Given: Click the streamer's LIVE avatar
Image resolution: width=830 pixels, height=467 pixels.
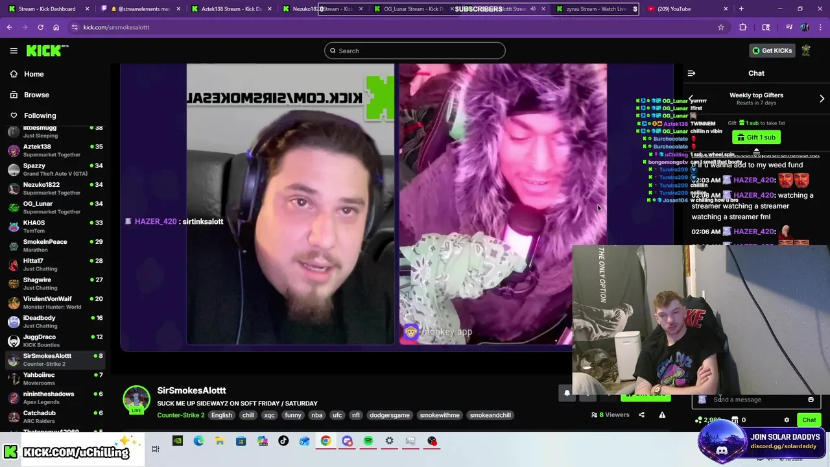Looking at the screenshot, I should click(x=137, y=400).
